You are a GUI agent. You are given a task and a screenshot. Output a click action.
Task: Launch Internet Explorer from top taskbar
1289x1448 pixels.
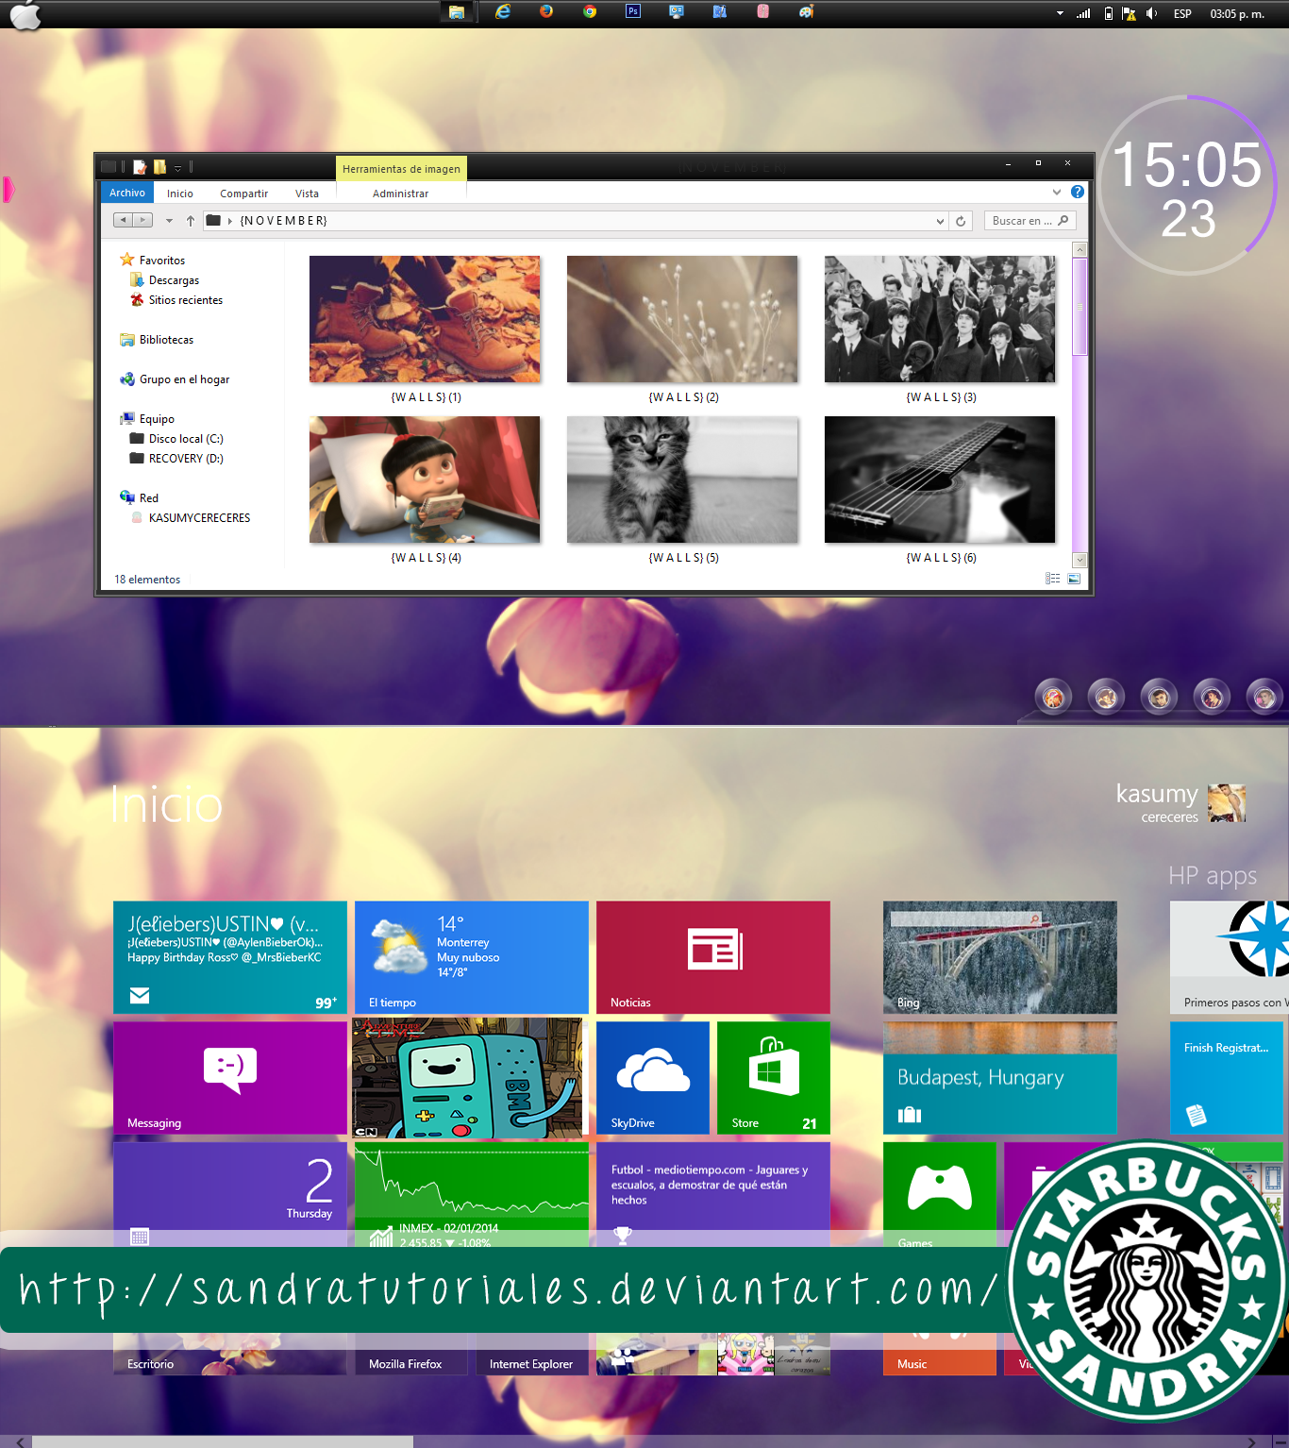pos(503,11)
